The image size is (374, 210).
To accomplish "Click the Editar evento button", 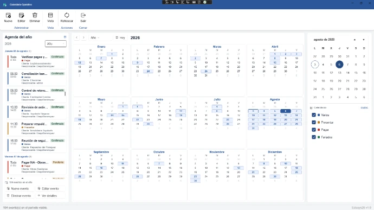I will pos(50,188).
